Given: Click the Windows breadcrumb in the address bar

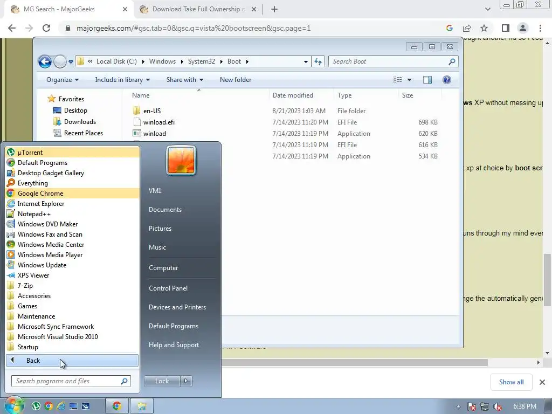Looking at the screenshot, I should coord(162,61).
